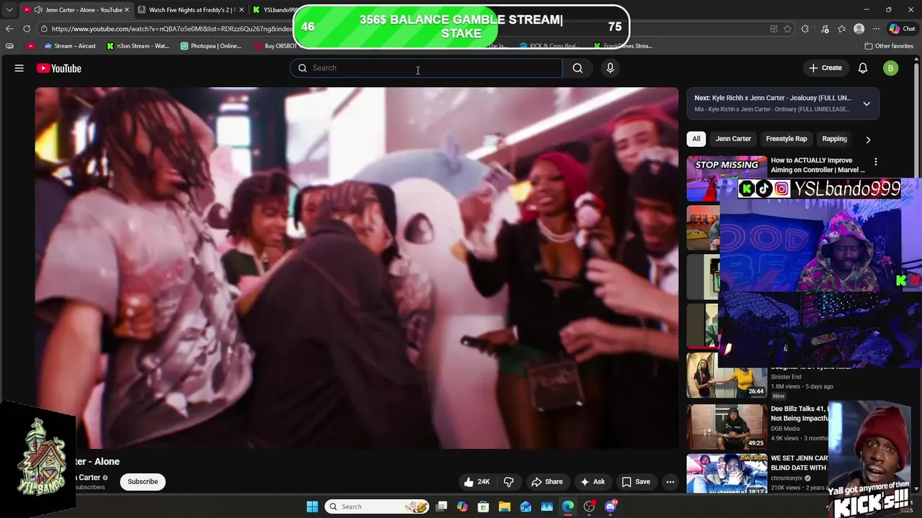Open YouTube bookmark icon in favorites bar
Screen dimensions: 922x518
click(x=30, y=46)
